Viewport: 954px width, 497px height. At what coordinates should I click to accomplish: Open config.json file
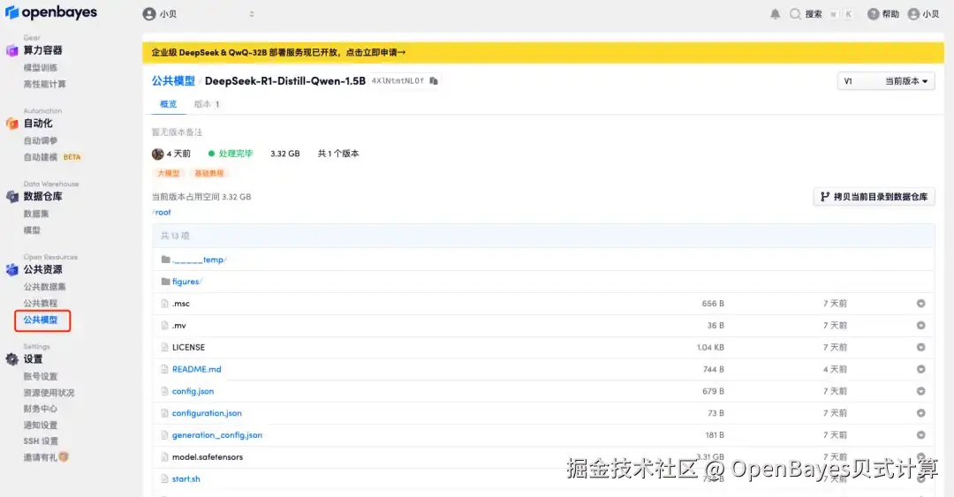(x=193, y=391)
